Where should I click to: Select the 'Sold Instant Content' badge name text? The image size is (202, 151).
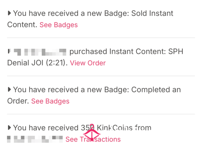pyautogui.click(x=90, y=19)
